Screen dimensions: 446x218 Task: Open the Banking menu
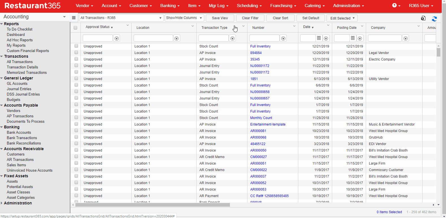[170, 6]
